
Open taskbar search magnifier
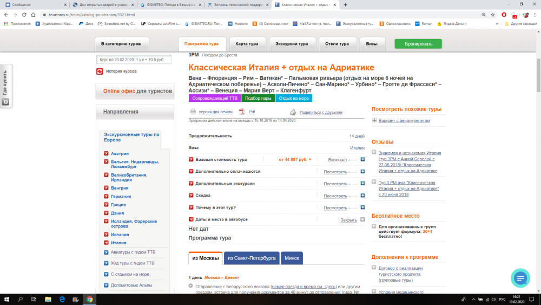(21, 300)
